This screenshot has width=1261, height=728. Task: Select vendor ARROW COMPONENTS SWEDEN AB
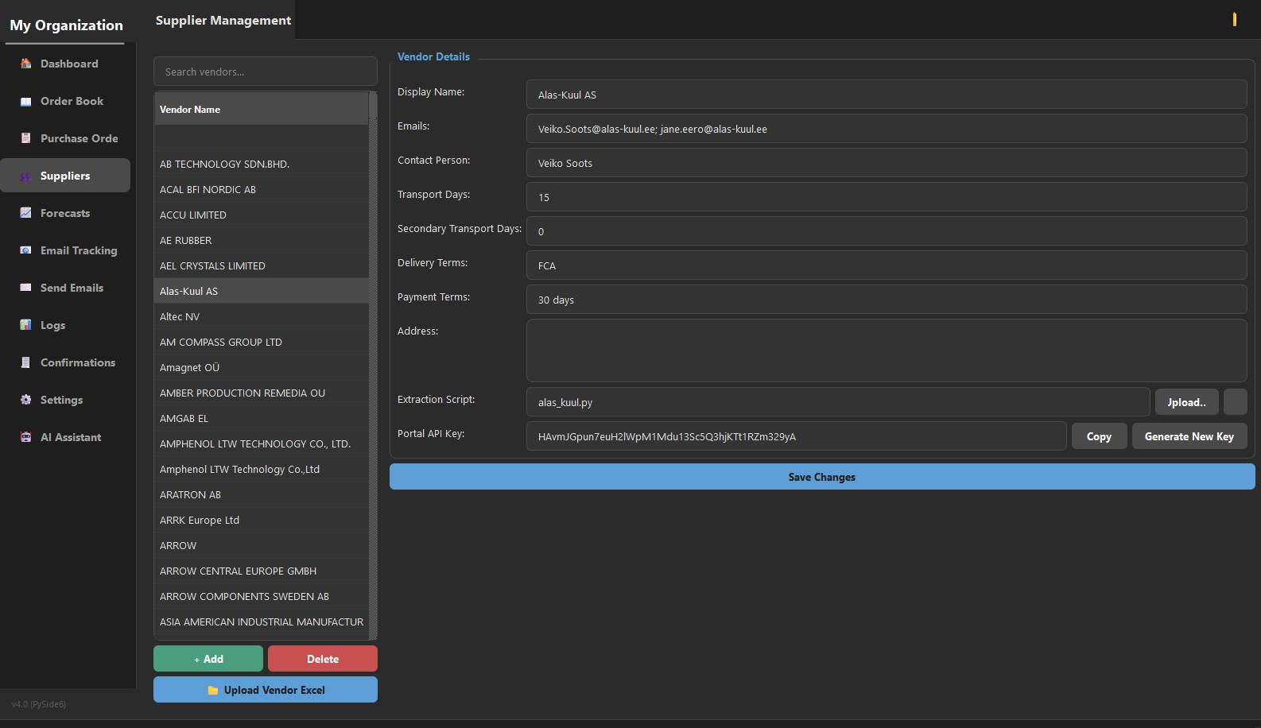tap(262, 596)
